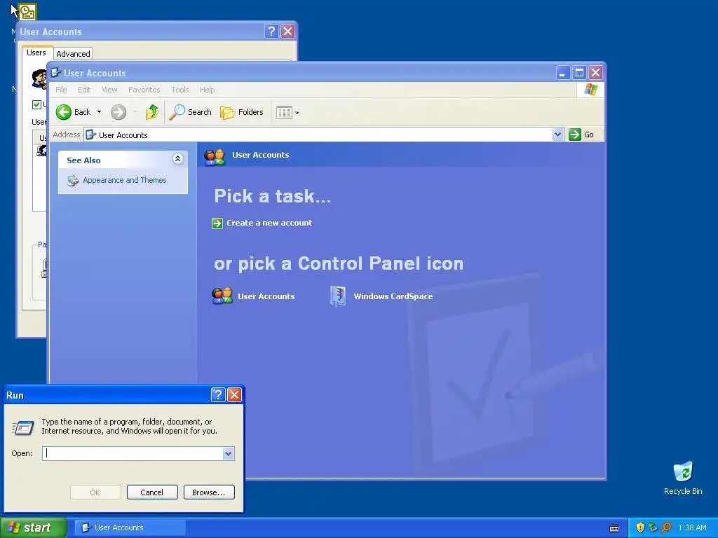Click the Windows flag logo in menu bar
This screenshot has width=718, height=538.
point(590,90)
